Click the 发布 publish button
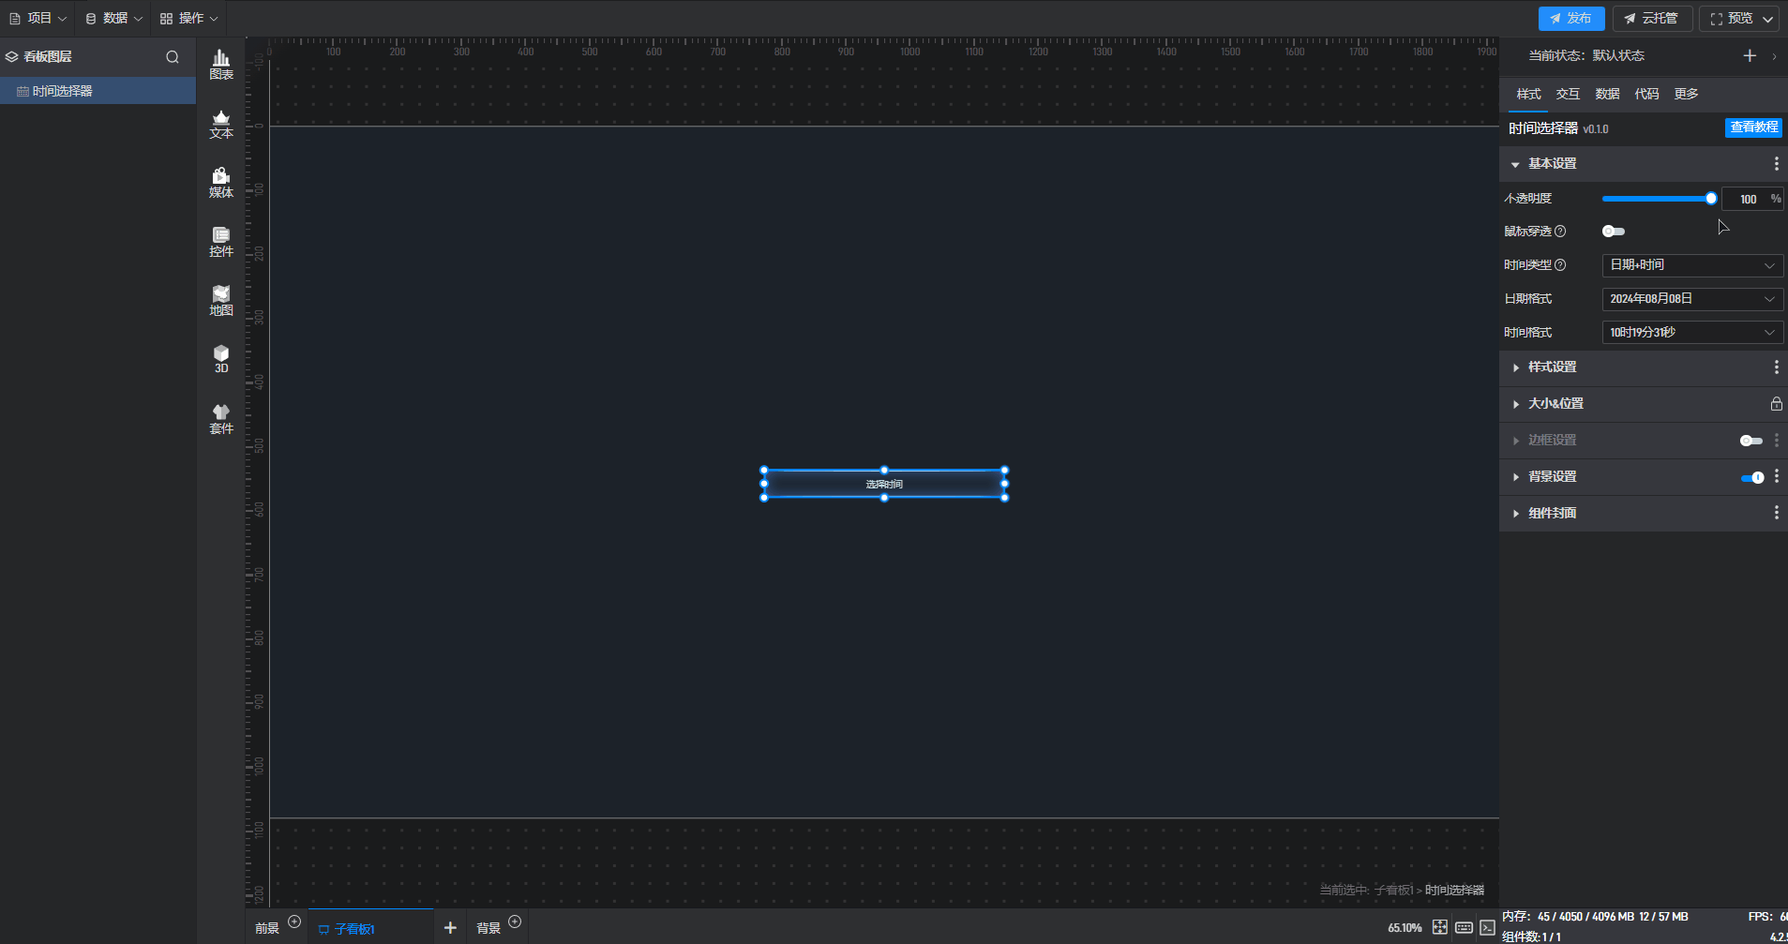Screen dimensions: 1788x944 point(1571,19)
